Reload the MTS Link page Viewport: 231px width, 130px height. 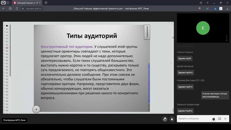pos(17,9)
